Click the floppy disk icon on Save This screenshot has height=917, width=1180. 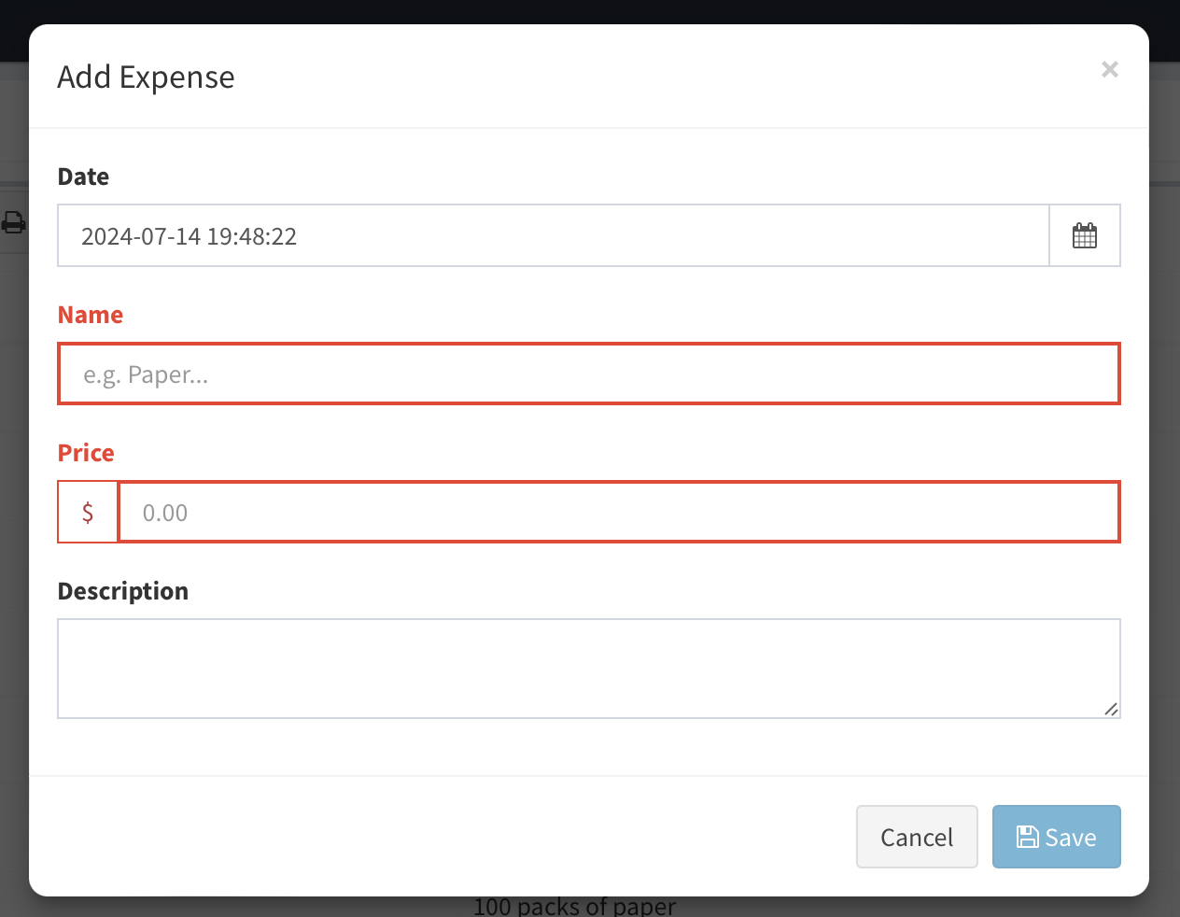click(x=1027, y=837)
